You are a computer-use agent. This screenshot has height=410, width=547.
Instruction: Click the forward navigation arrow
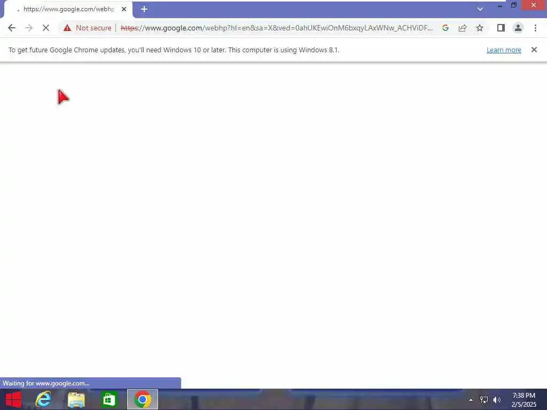[x=29, y=28]
